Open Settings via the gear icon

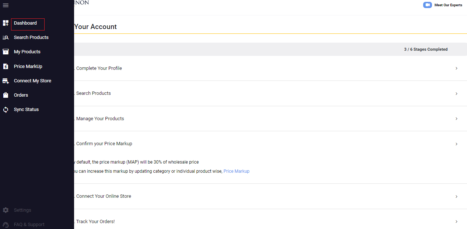pyautogui.click(x=6, y=210)
